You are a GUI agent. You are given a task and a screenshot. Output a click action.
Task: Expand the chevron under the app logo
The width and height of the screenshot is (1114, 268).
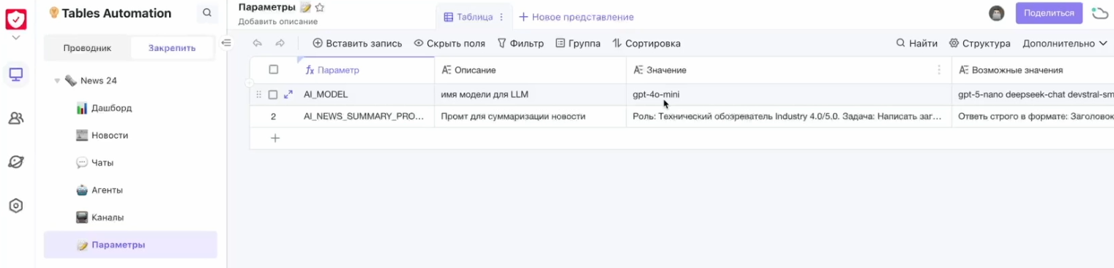pos(15,37)
